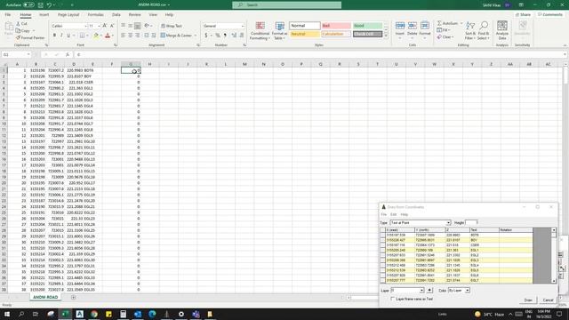Click the Save icon in title bar

point(40,4)
